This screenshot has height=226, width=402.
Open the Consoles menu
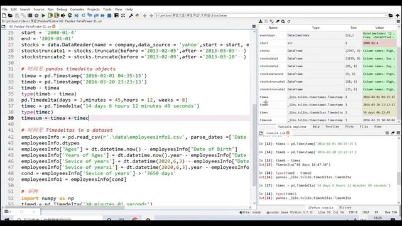pos(77,9)
